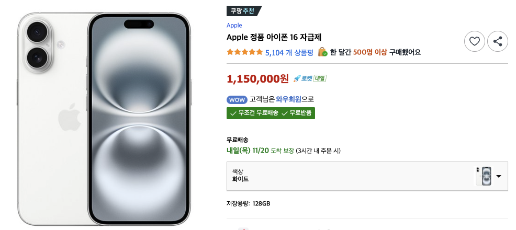The image size is (516, 230).
Task: Click the 무료반품 checkmark badge
Action: 297,113
